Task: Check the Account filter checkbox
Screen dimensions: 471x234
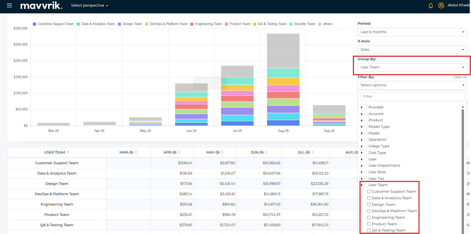Action: 366,114
